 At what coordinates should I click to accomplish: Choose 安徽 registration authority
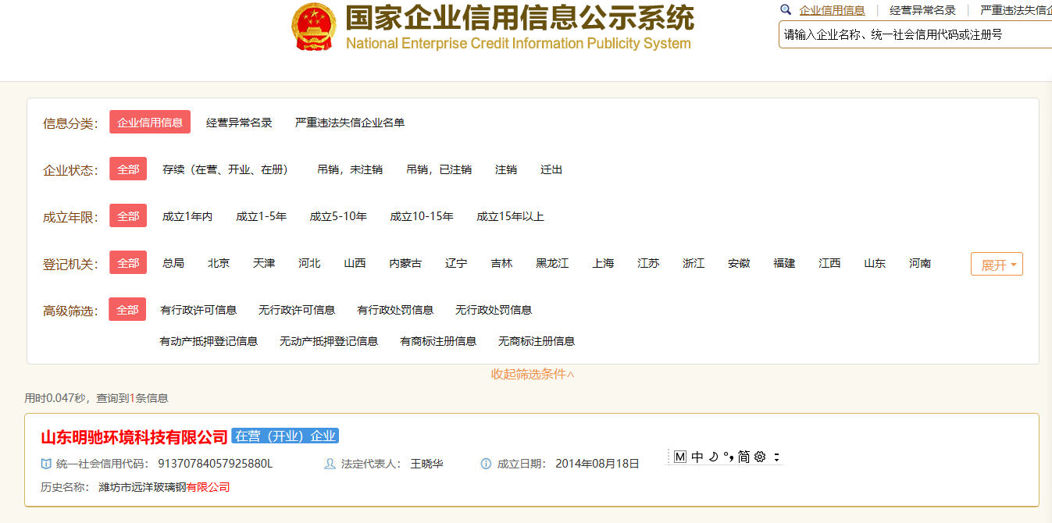coord(739,263)
